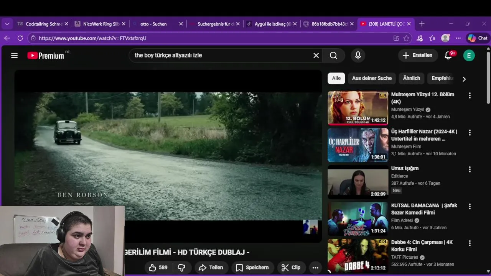Open browser favorites list icon
This screenshot has height=276, width=491.
432,38
